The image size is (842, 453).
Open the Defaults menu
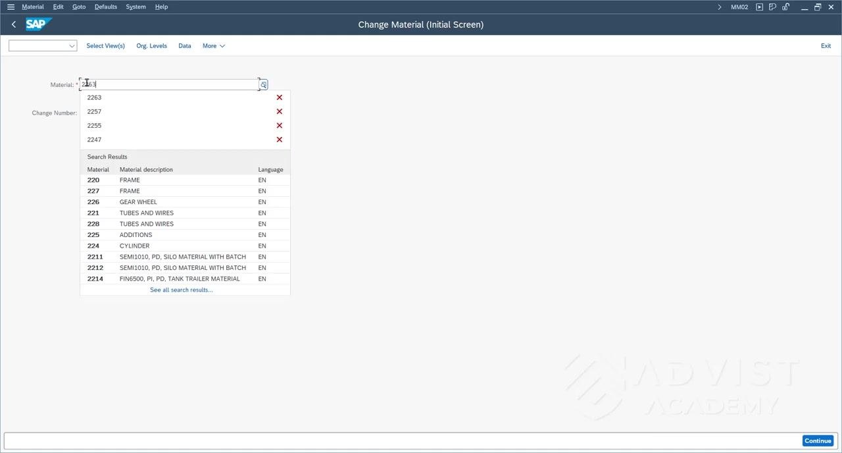coord(106,7)
